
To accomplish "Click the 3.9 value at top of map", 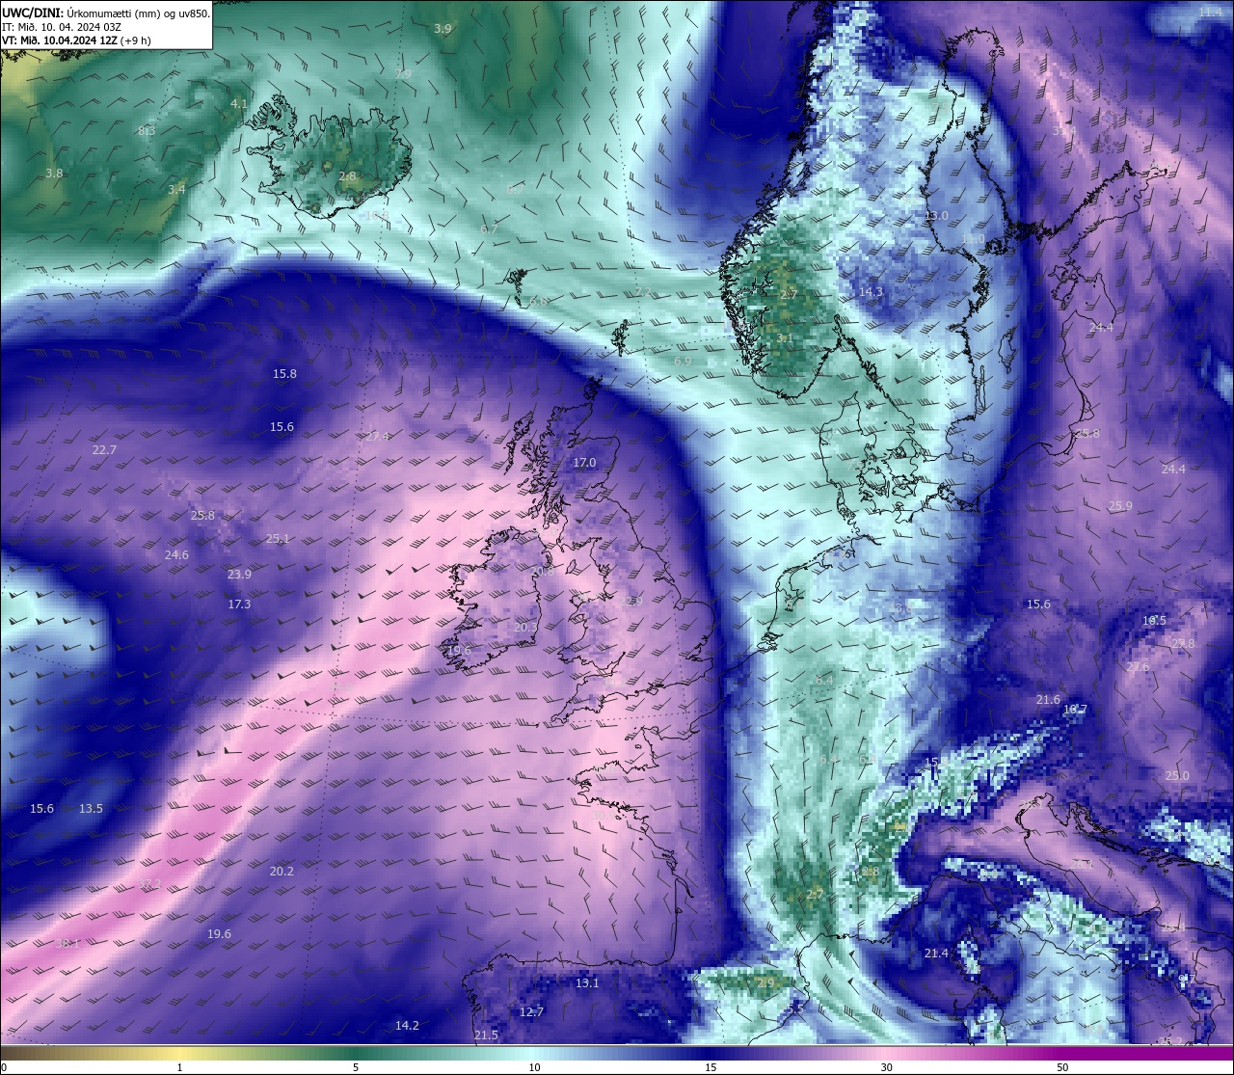I will pos(443,29).
